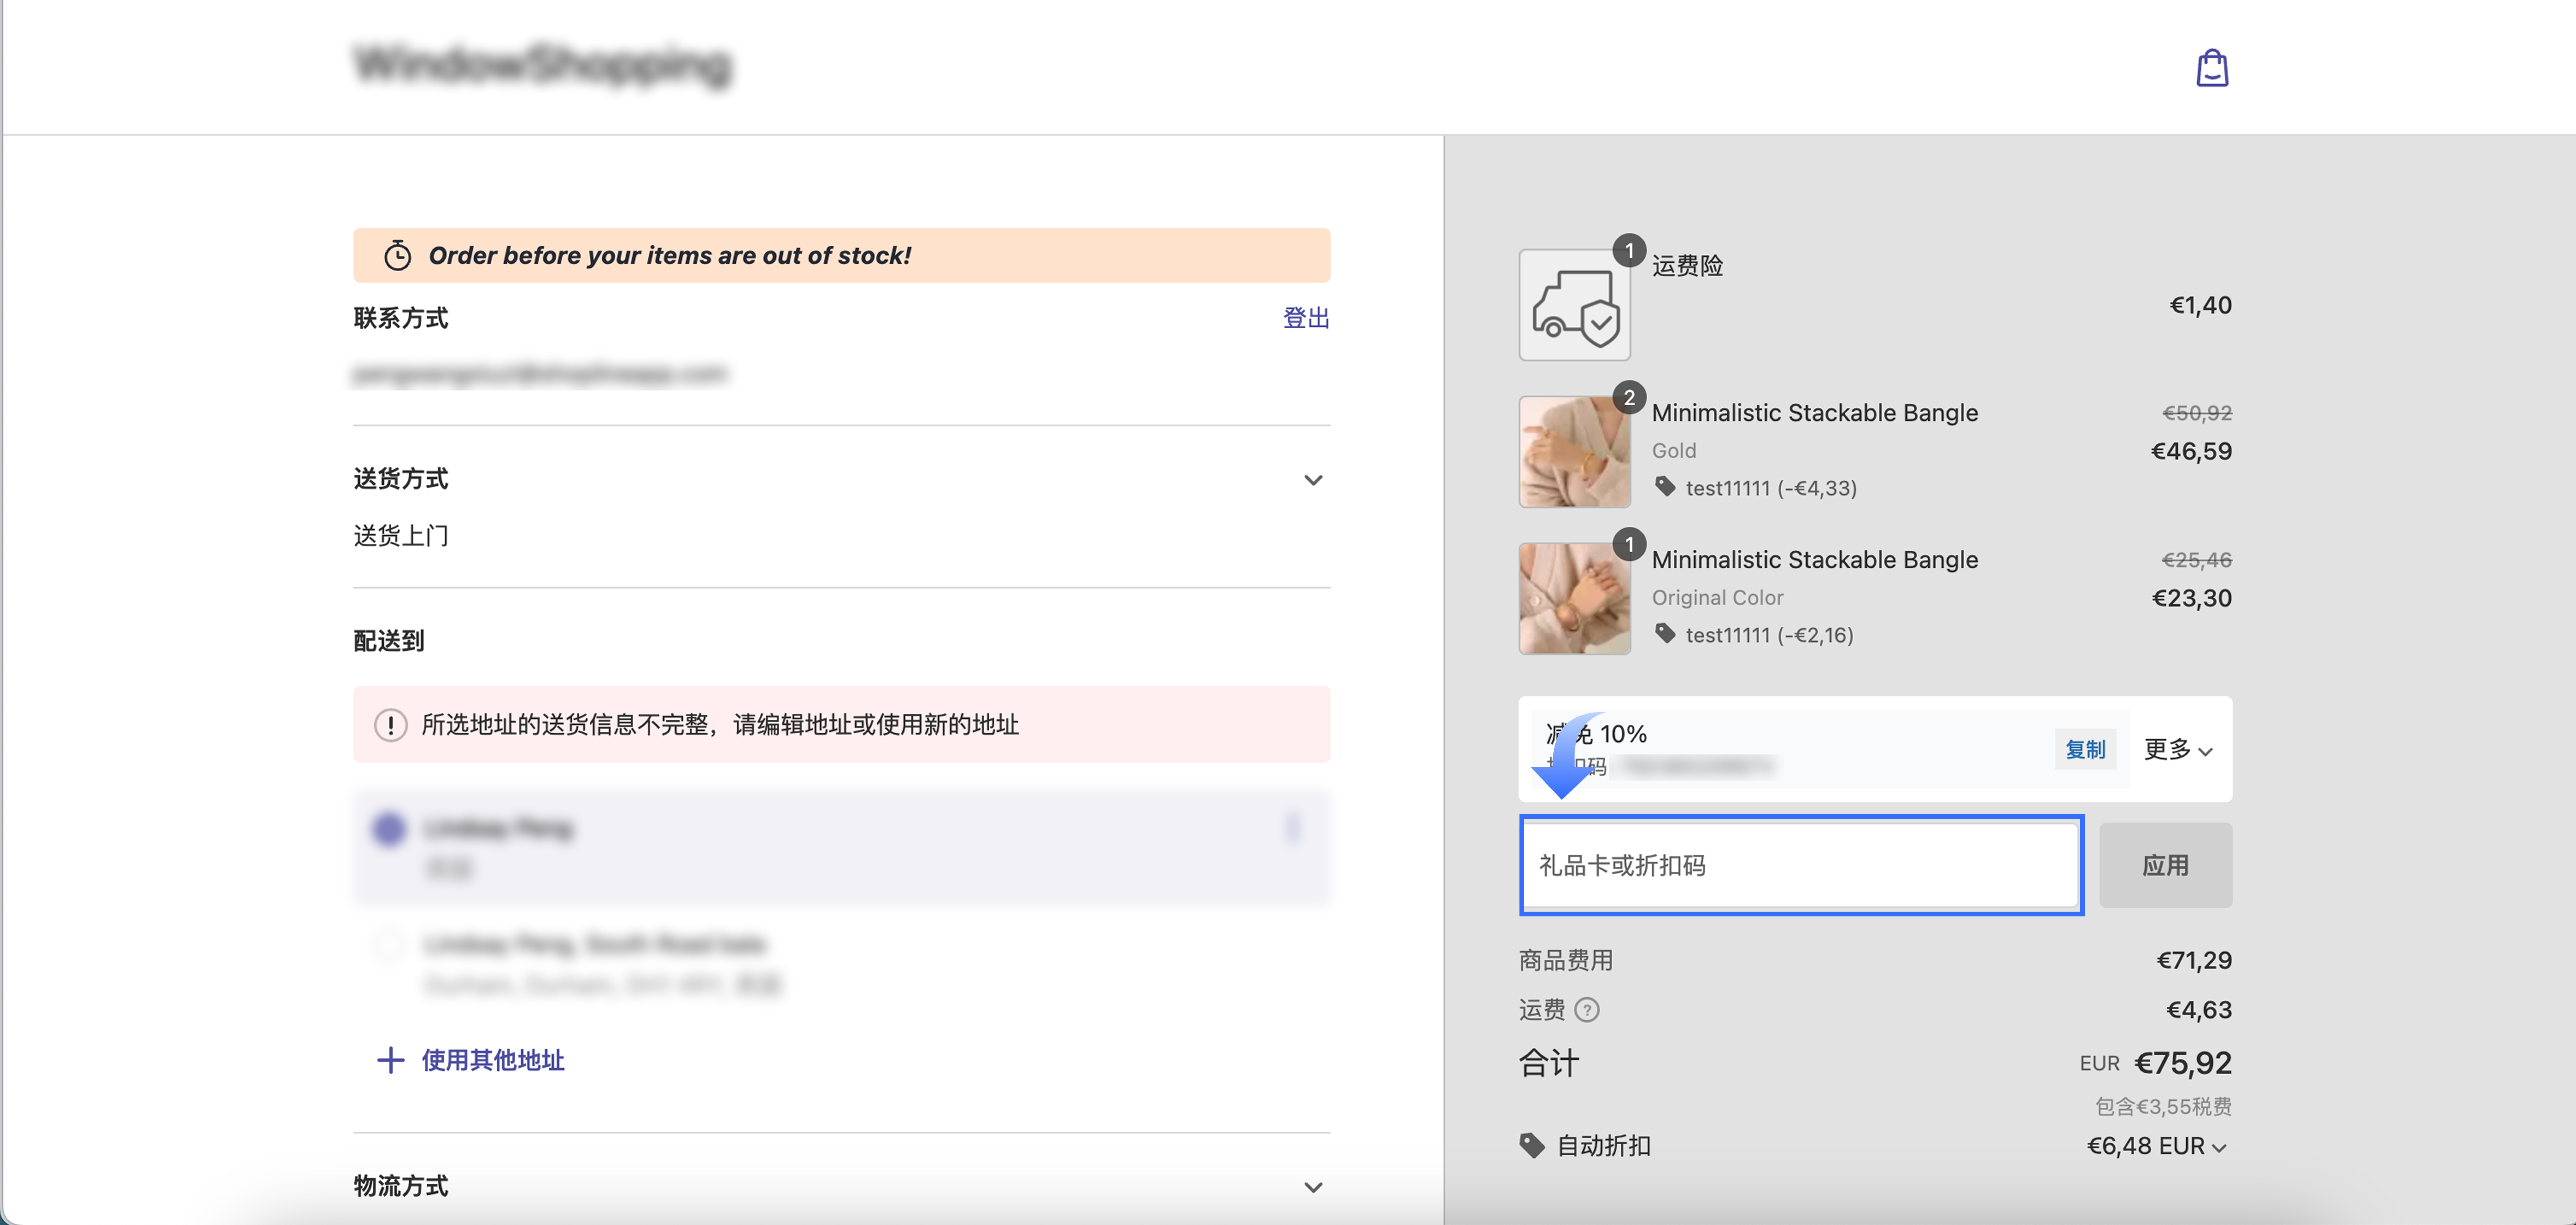Click the 配送到 heading

pos(389,641)
